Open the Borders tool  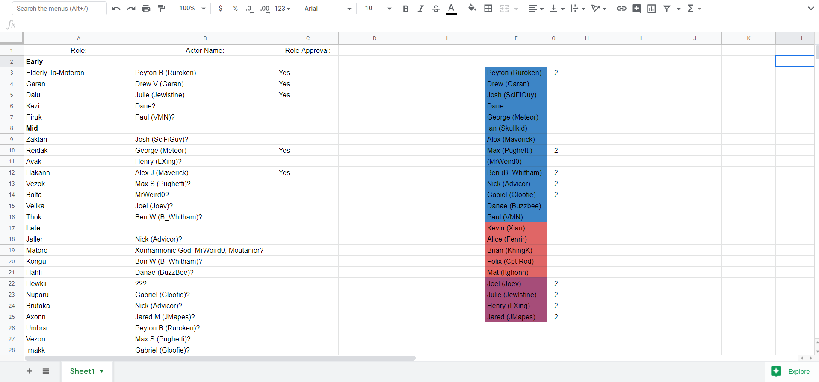(x=488, y=9)
